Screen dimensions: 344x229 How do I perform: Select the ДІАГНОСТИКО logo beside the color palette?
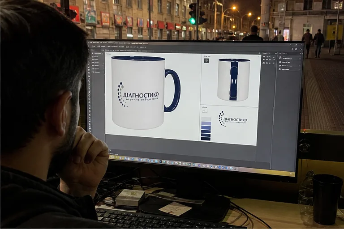(232, 119)
